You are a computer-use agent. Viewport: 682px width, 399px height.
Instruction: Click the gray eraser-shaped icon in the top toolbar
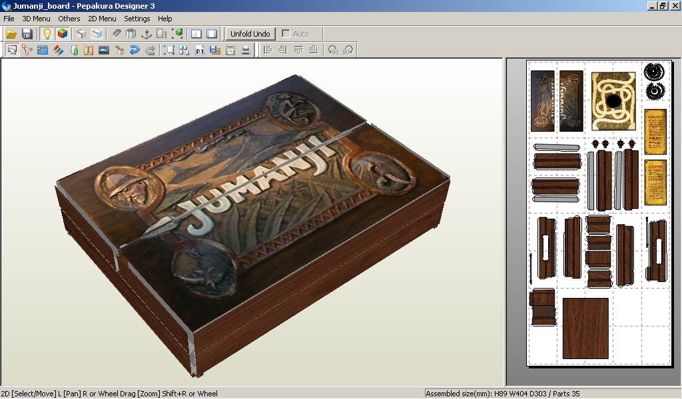point(116,34)
